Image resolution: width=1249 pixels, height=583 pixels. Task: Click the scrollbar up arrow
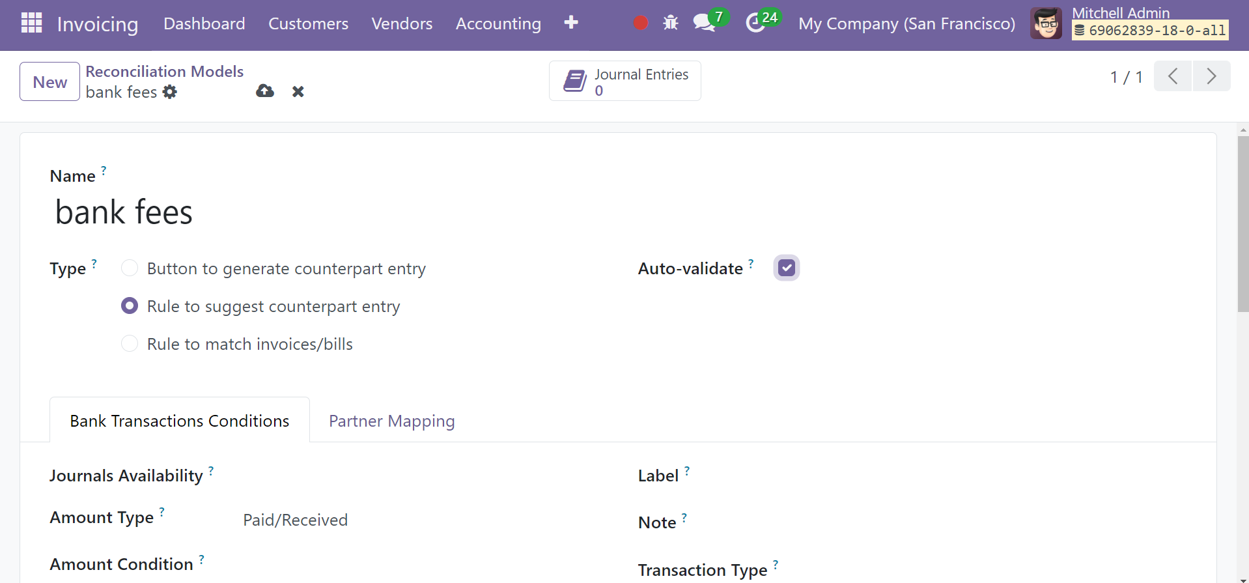(x=1243, y=129)
